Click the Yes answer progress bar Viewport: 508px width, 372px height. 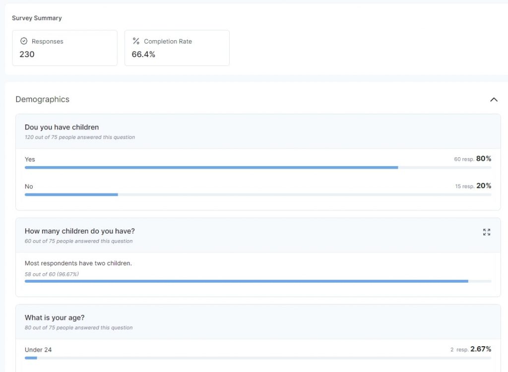(x=258, y=168)
